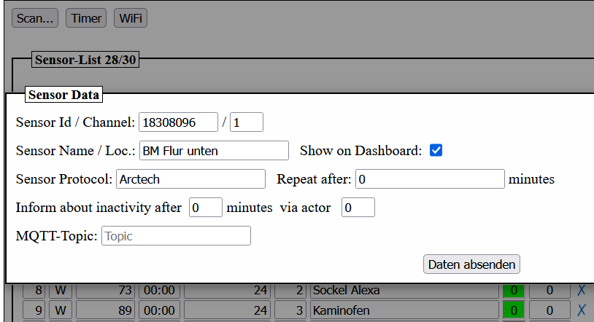The width and height of the screenshot is (594, 322).
Task: Click white 0 cell in Kaminofen row
Action: (x=549, y=310)
